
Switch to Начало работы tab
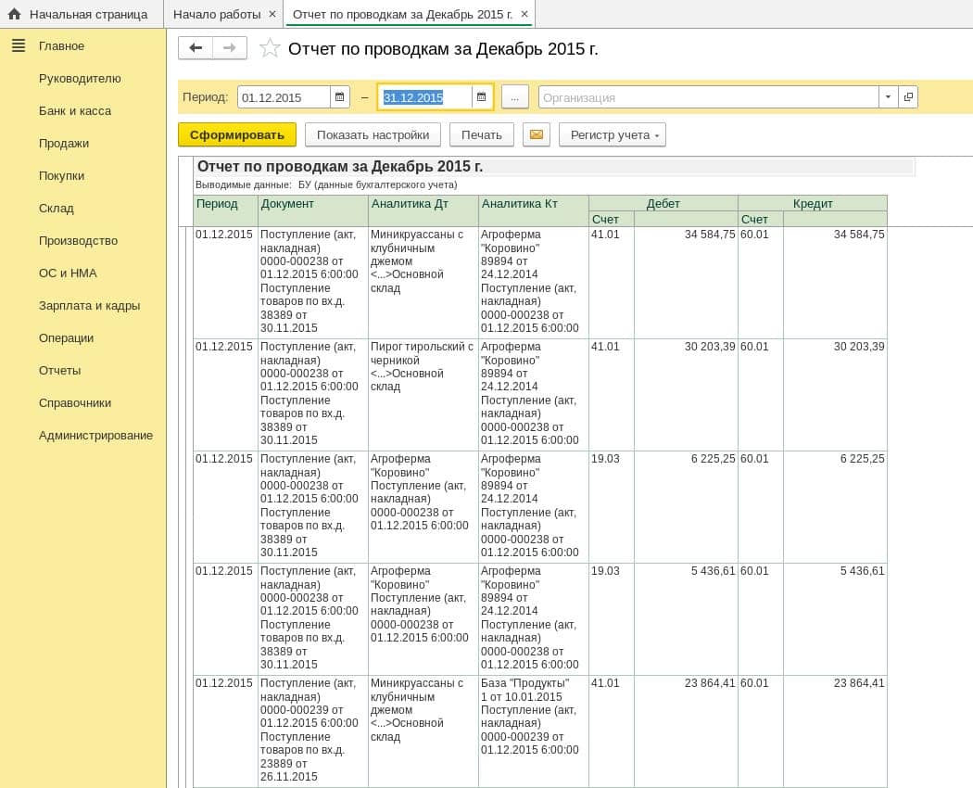pyautogui.click(x=217, y=14)
